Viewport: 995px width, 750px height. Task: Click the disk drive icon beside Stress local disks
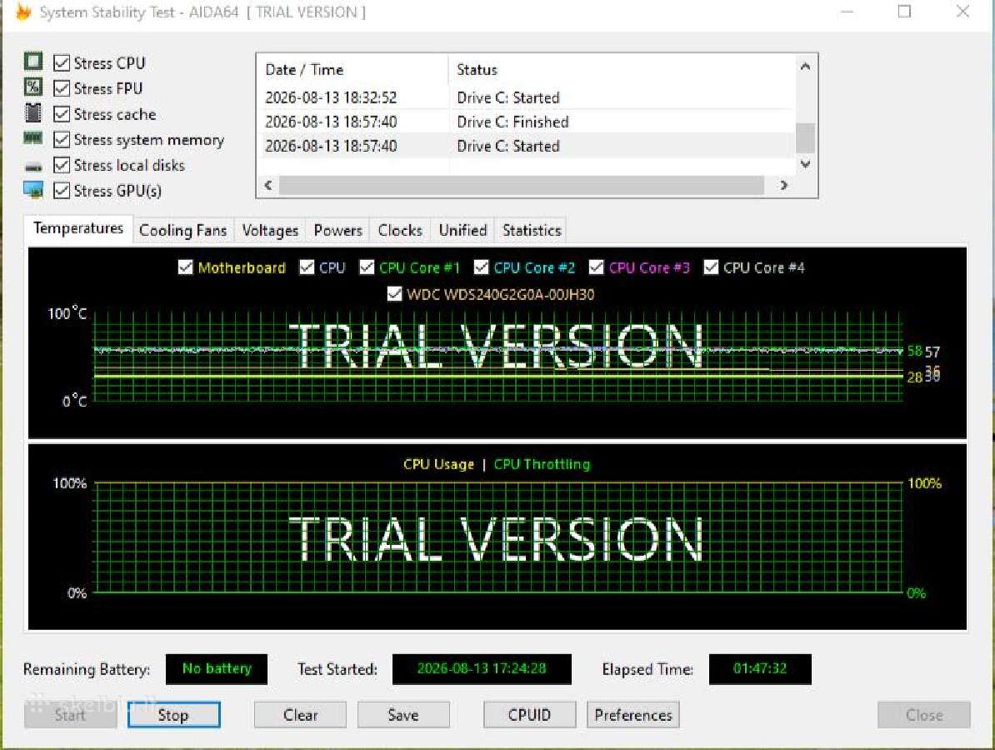33,166
